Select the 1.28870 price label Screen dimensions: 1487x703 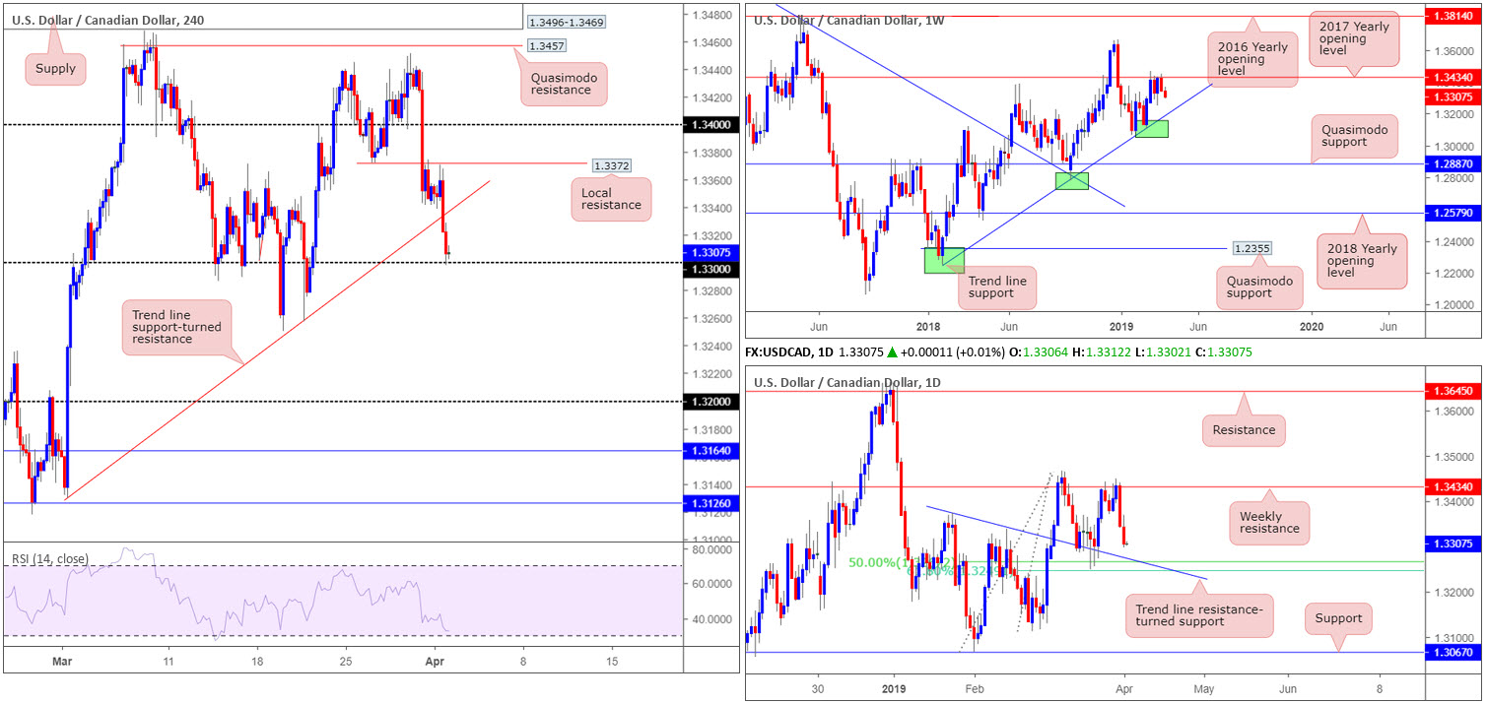(x=1454, y=163)
